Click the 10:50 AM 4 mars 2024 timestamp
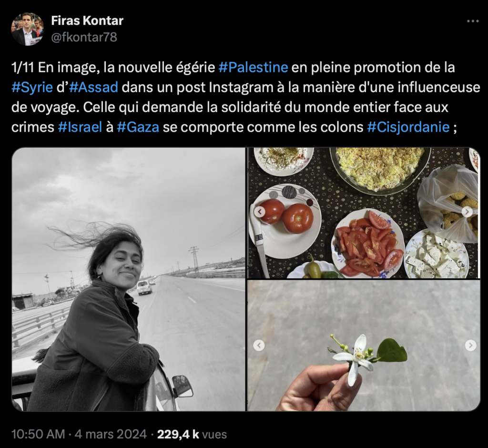488x448 pixels. (x=79, y=434)
